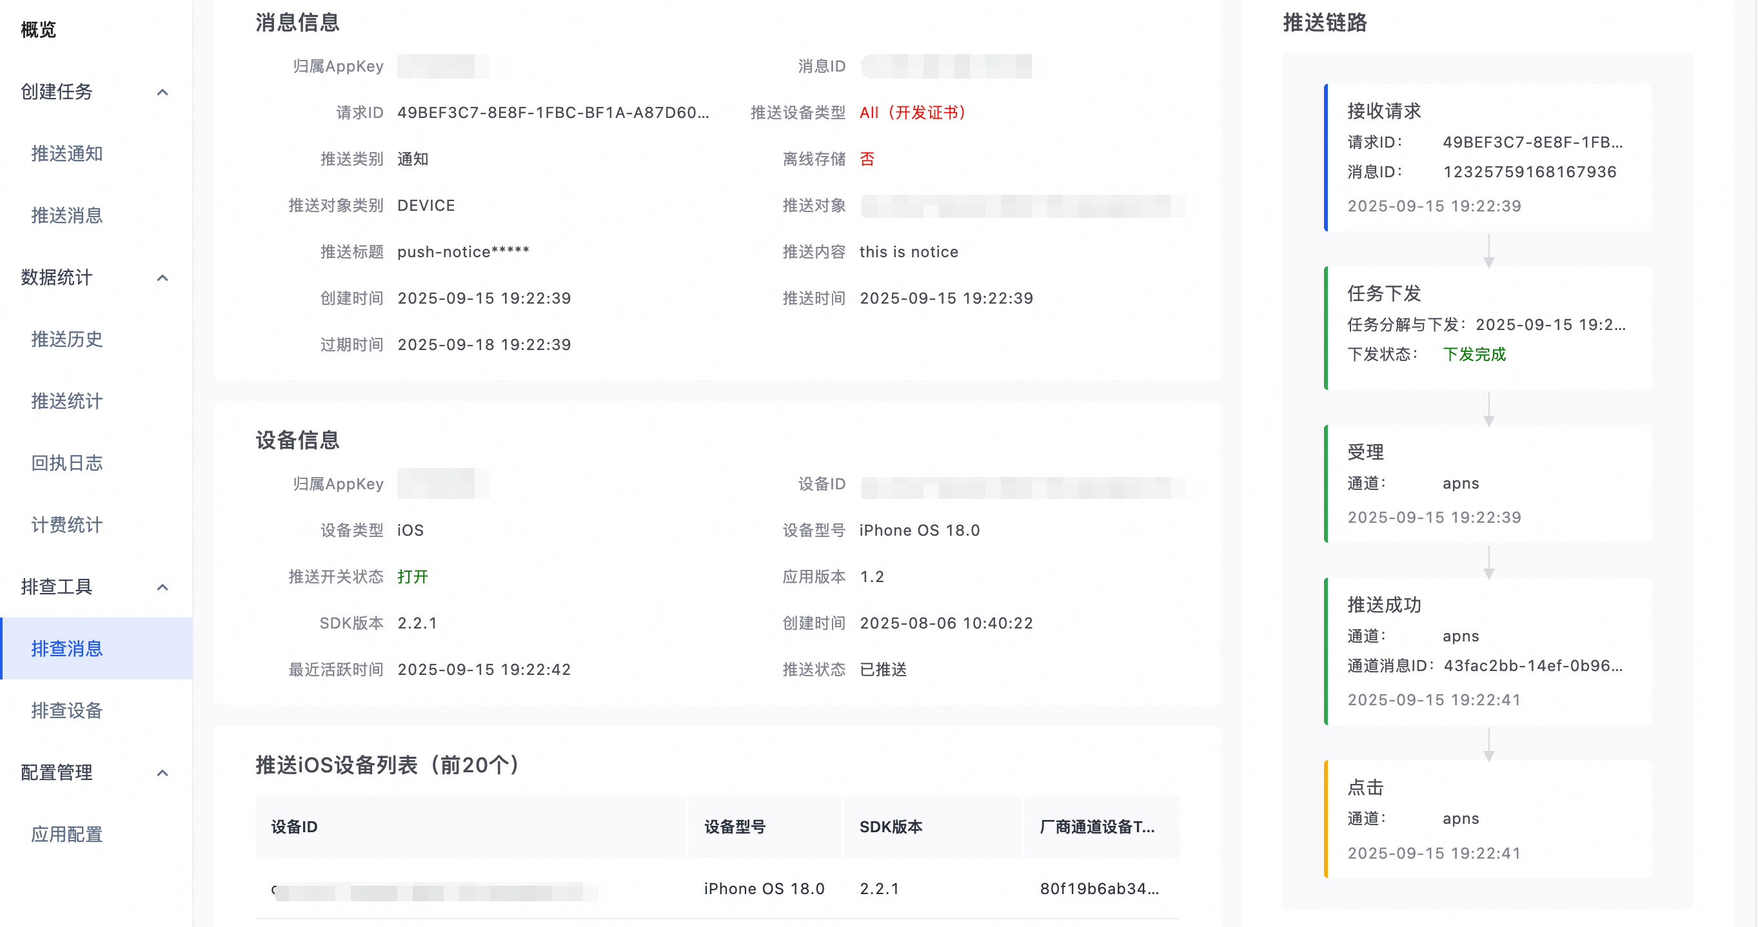
Task: Collapse the 排查工具 section chevron
Action: (x=163, y=587)
